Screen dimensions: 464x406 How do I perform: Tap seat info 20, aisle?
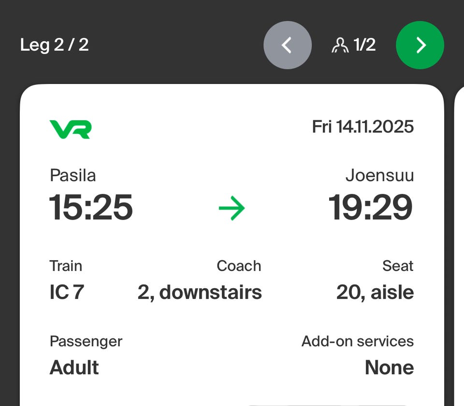375,292
